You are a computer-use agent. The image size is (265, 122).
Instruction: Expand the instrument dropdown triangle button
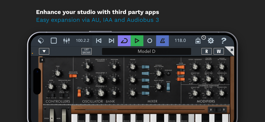click(44, 51)
